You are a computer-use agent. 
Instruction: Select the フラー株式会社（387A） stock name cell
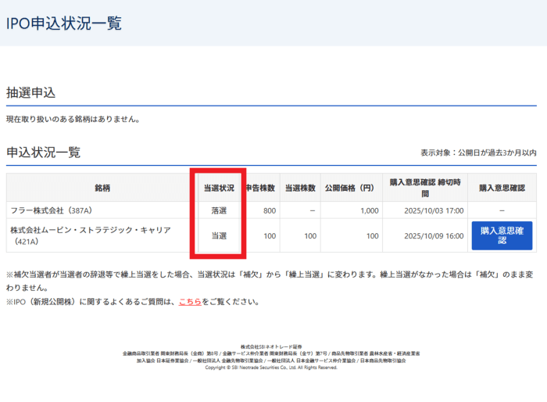(x=51, y=210)
